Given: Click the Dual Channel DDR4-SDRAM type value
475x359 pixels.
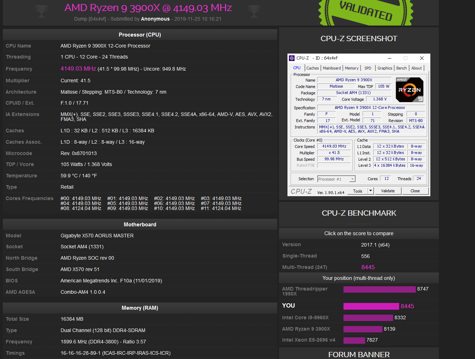Looking at the screenshot, I should (x=103, y=330).
